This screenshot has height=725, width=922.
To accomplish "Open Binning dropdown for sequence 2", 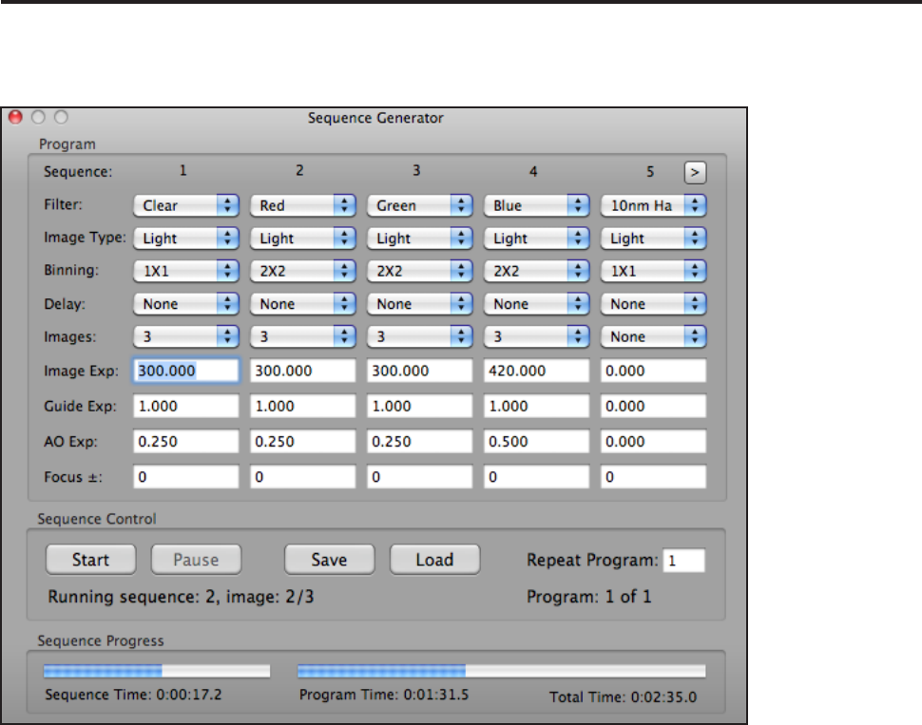I will [303, 271].
